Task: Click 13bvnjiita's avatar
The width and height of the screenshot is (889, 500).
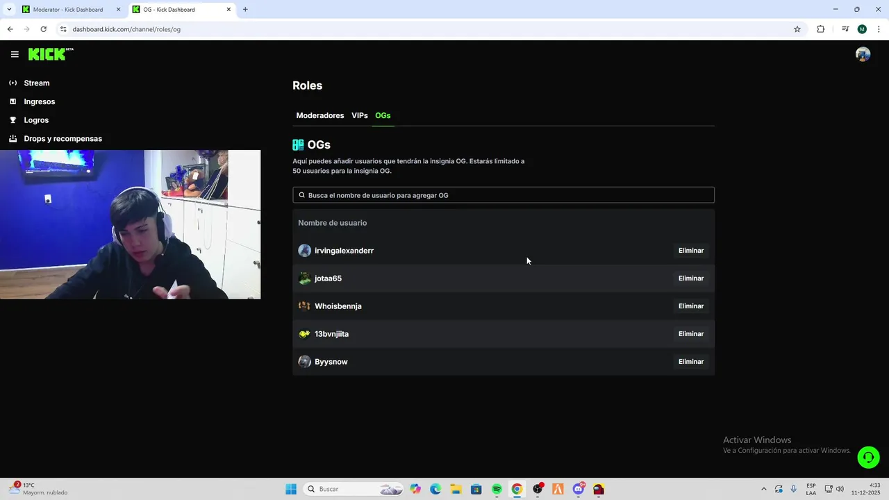Action: click(x=304, y=334)
